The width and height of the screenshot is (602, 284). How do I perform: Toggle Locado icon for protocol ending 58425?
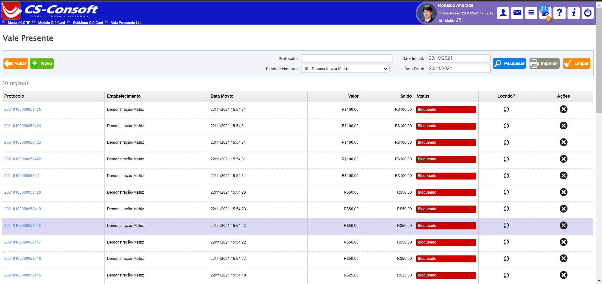(x=506, y=110)
